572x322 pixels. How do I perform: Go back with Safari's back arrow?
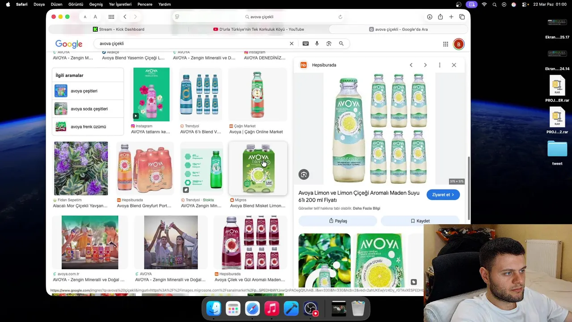coord(125,17)
